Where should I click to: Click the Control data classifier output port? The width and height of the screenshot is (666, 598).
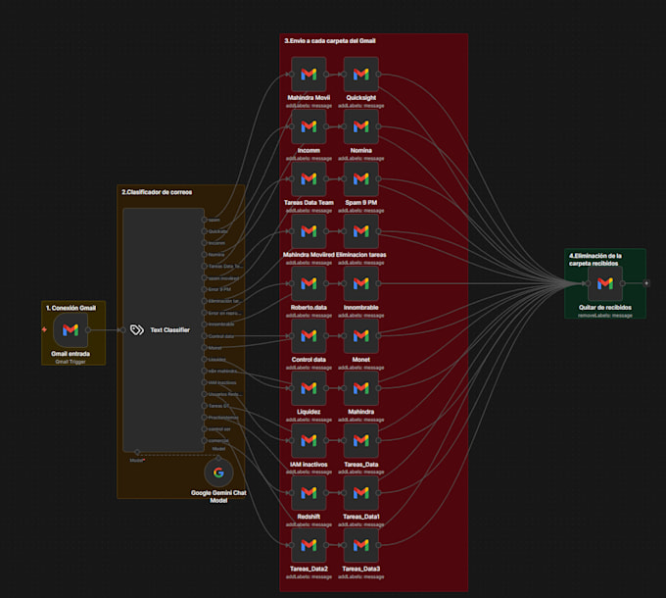click(205, 336)
